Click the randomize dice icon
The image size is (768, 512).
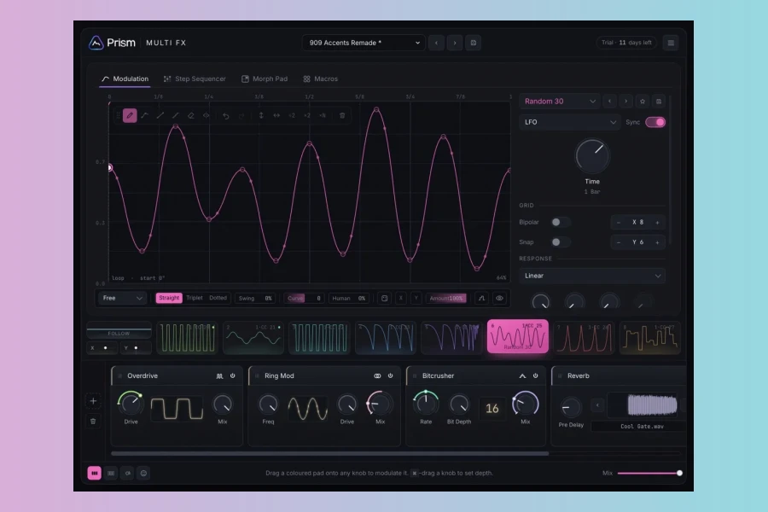[x=385, y=298]
